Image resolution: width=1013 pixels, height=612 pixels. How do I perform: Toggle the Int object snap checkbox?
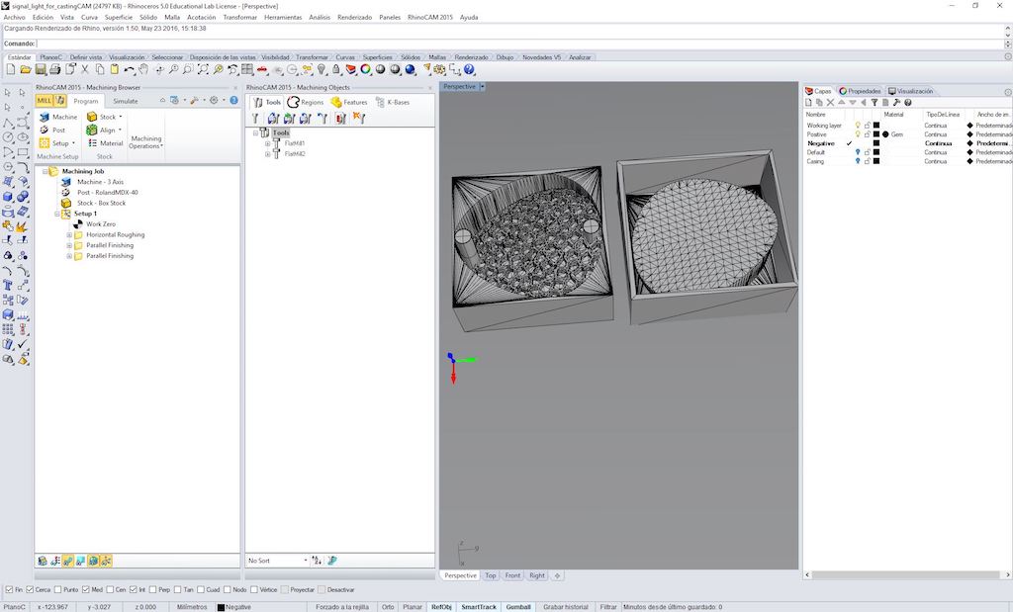coord(134,589)
